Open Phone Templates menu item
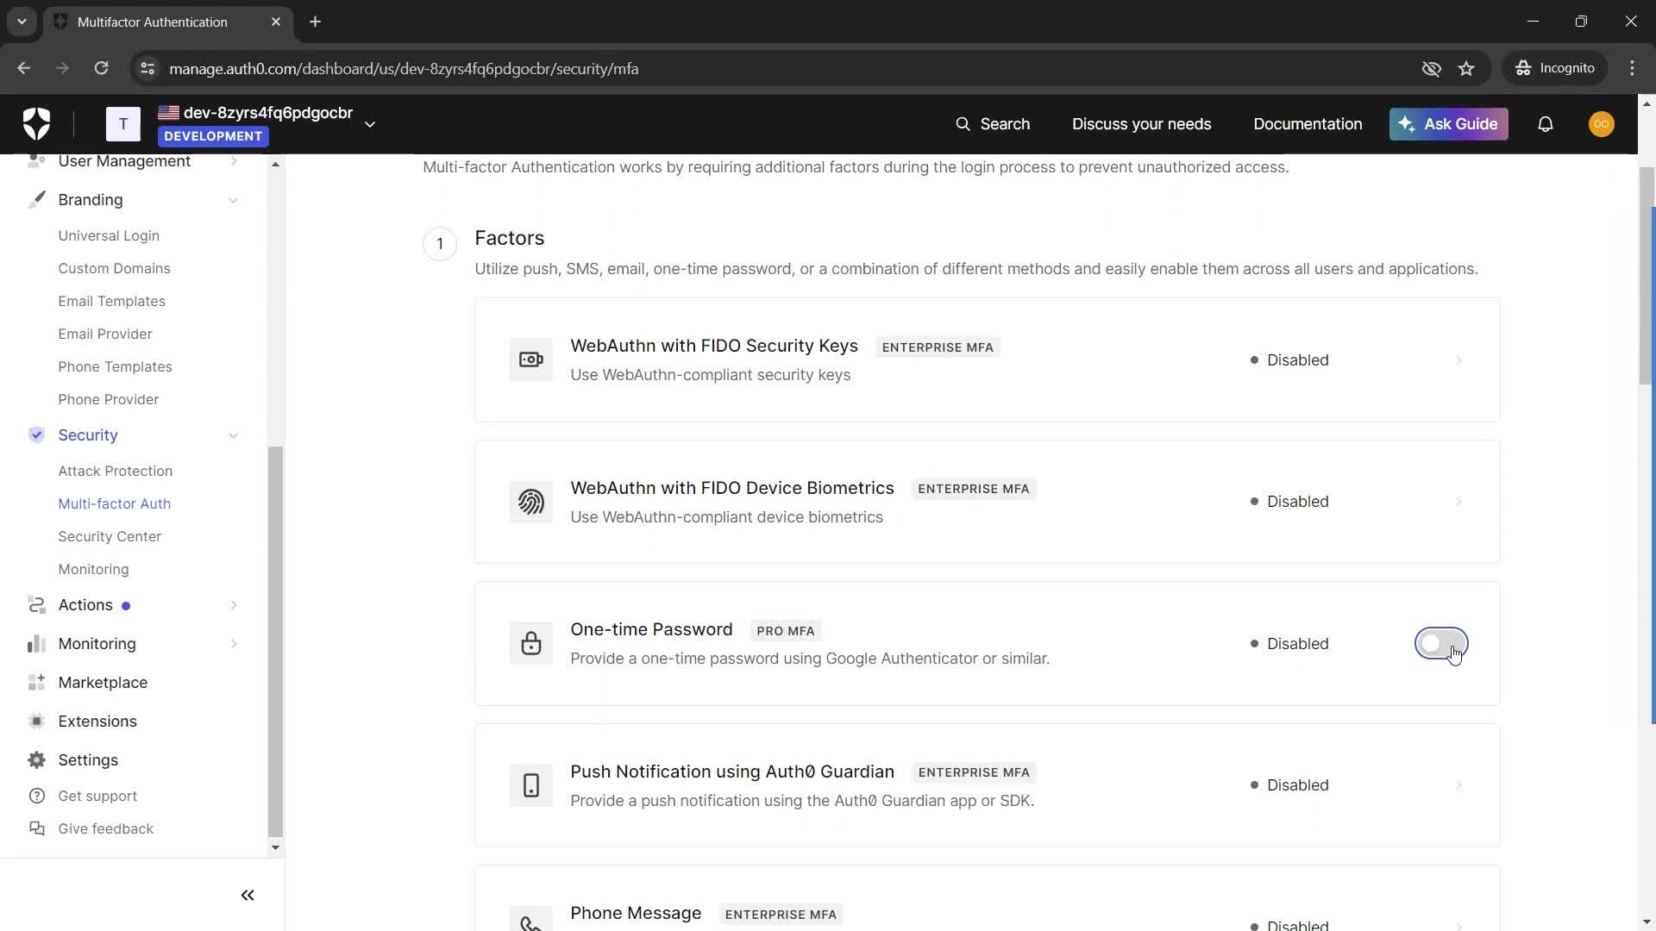 click(115, 367)
